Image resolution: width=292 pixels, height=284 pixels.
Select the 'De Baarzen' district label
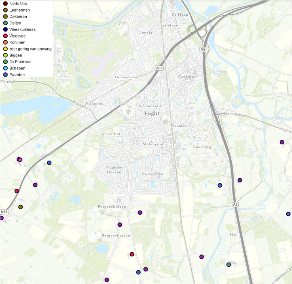click(x=152, y=174)
